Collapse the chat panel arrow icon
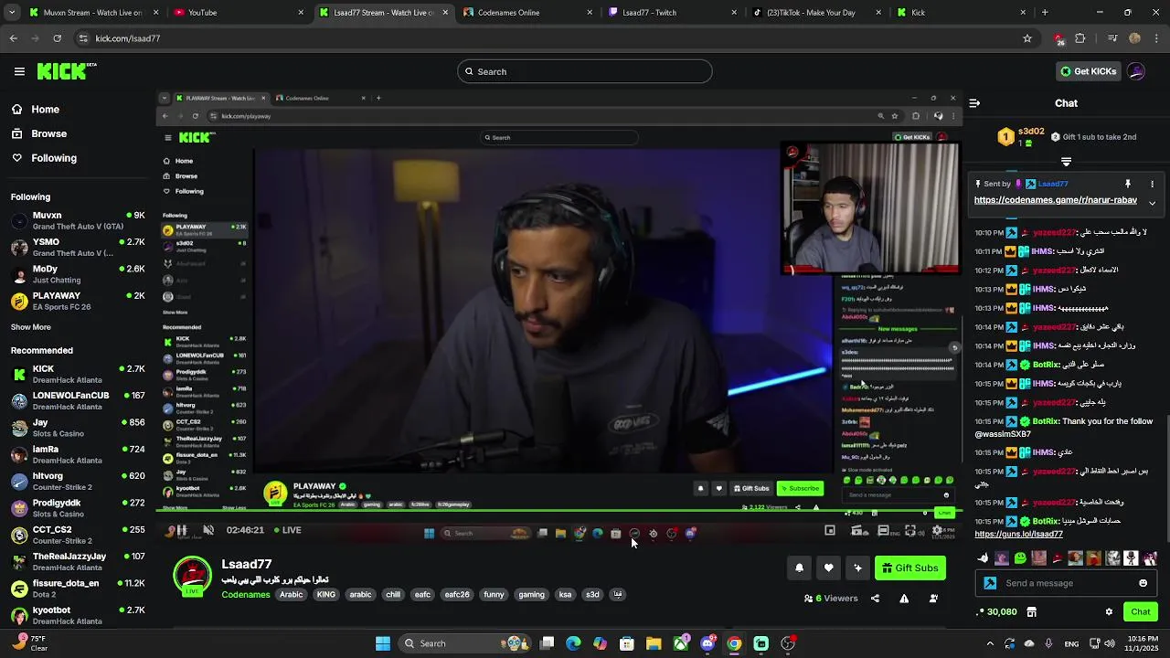The width and height of the screenshot is (1170, 658). click(974, 103)
